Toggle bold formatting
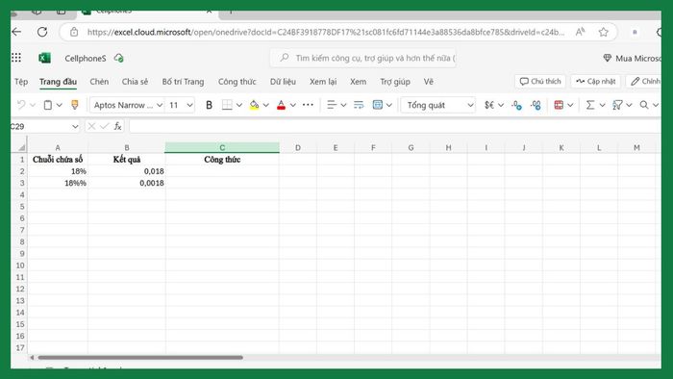The width and height of the screenshot is (673, 379). pyautogui.click(x=209, y=105)
